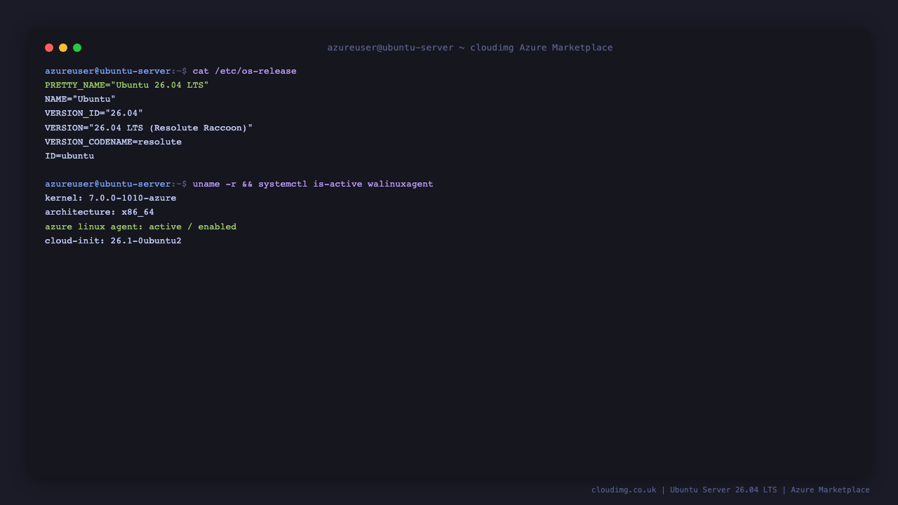Click the yellow minimize window button
Viewport: 898px width, 505px height.
[x=63, y=48]
